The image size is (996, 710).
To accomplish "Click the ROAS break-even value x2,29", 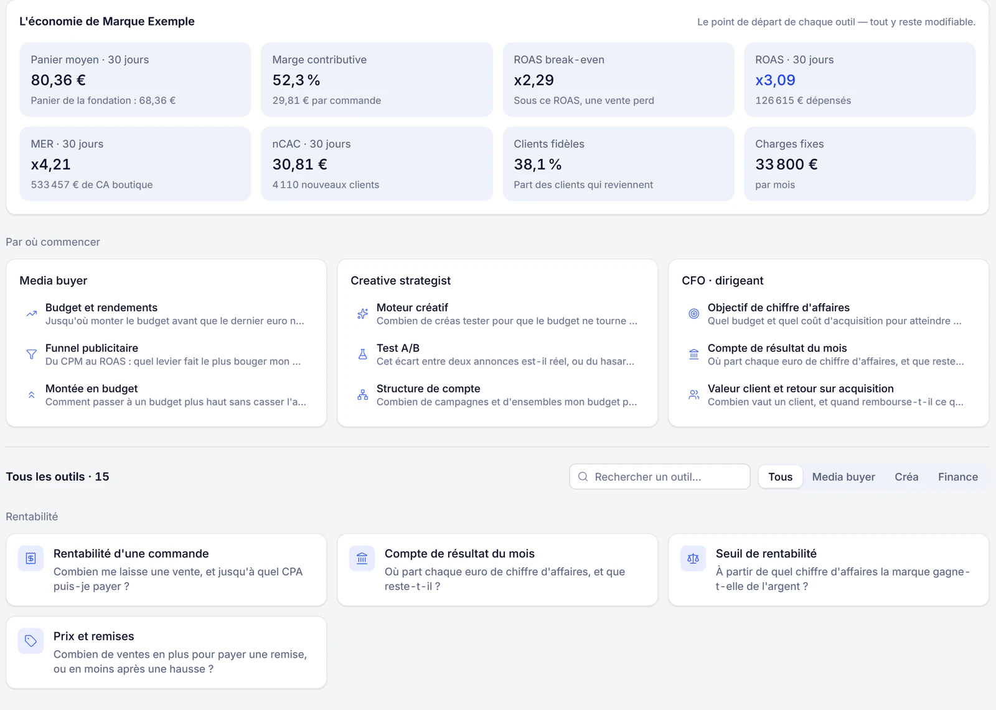I will click(x=533, y=80).
